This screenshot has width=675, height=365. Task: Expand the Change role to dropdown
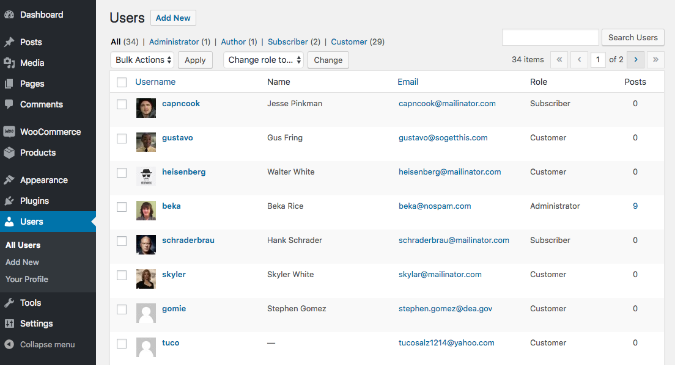point(264,60)
